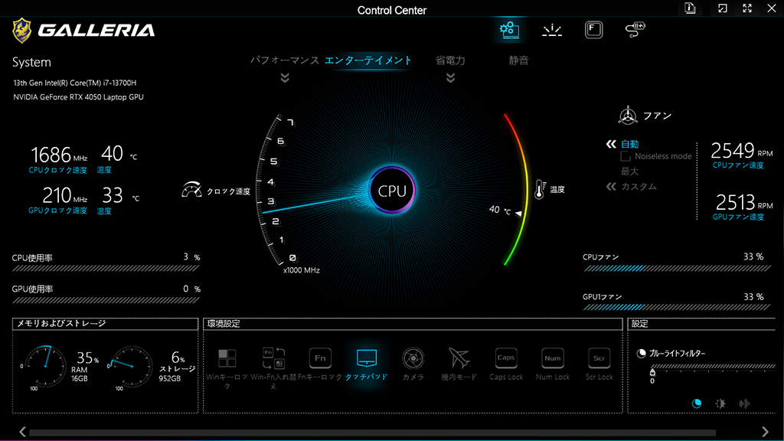Toggle the Win key lock icon

227,358
